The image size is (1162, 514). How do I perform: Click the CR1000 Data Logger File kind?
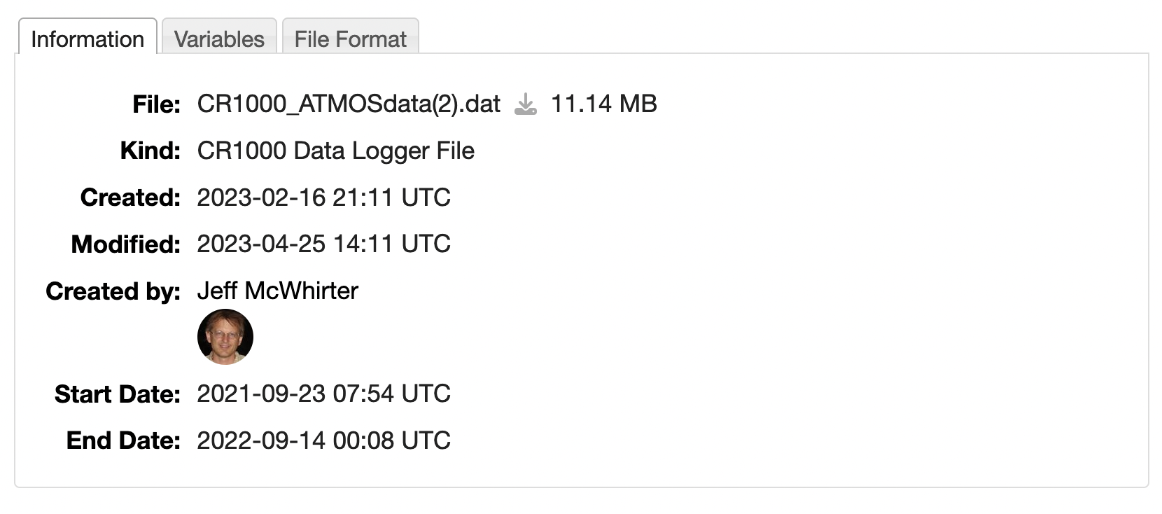(335, 151)
